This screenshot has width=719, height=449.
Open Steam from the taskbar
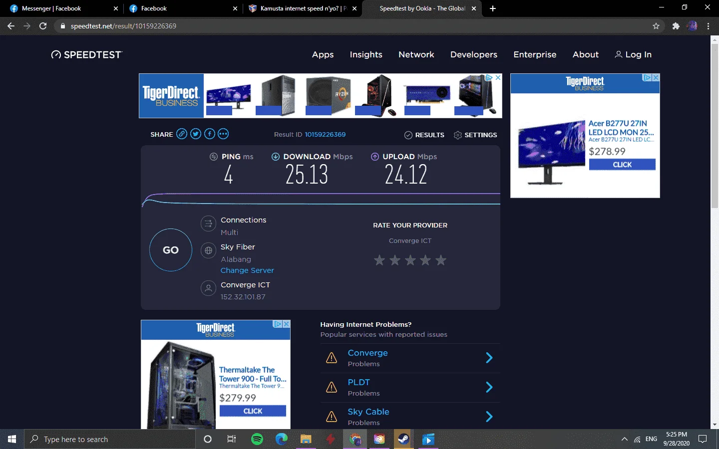click(x=404, y=439)
